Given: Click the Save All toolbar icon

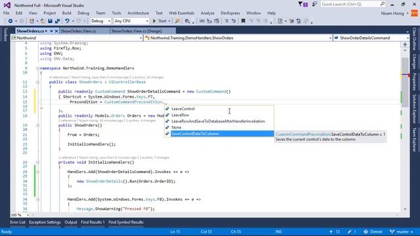Looking at the screenshot, I should tap(57, 21).
